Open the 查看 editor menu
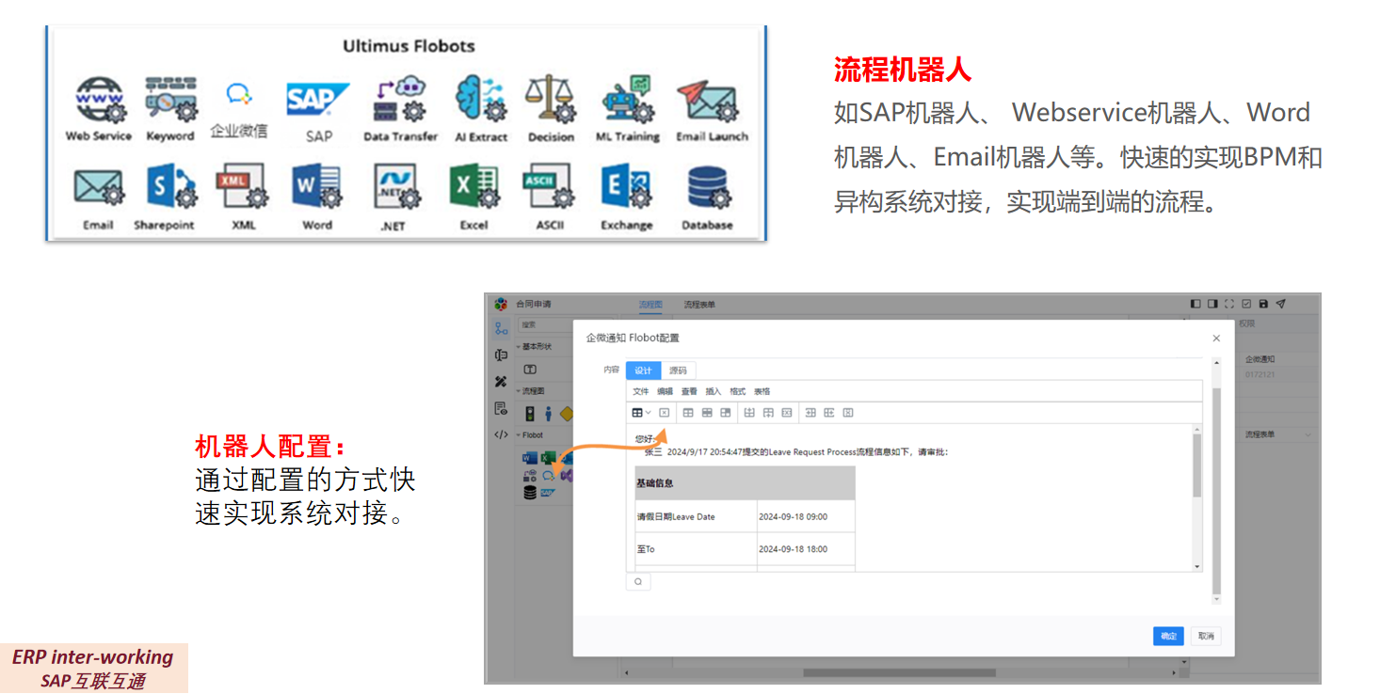Viewport: 1380px width, 694px height. (689, 391)
